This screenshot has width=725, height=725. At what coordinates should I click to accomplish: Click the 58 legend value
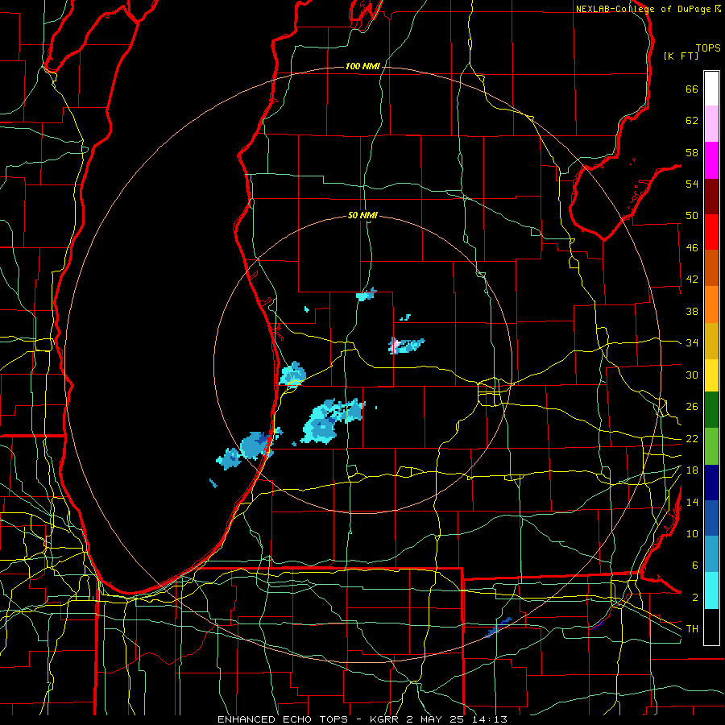pyautogui.click(x=692, y=153)
